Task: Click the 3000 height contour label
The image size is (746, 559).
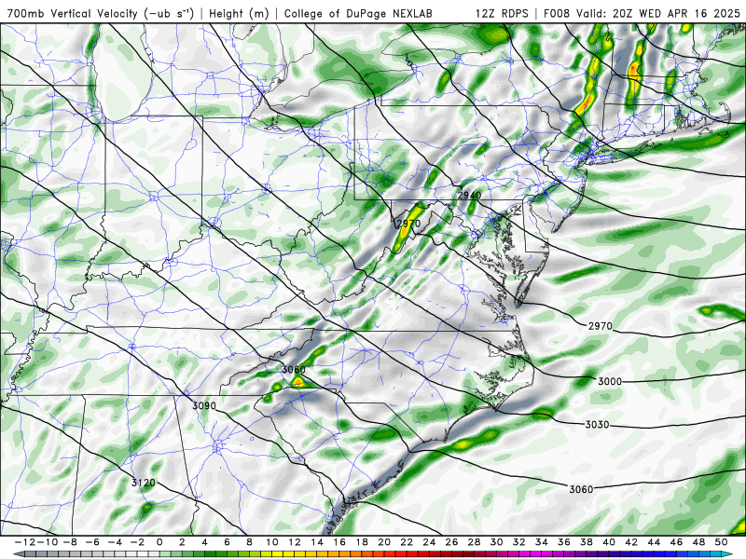Action: point(610,381)
